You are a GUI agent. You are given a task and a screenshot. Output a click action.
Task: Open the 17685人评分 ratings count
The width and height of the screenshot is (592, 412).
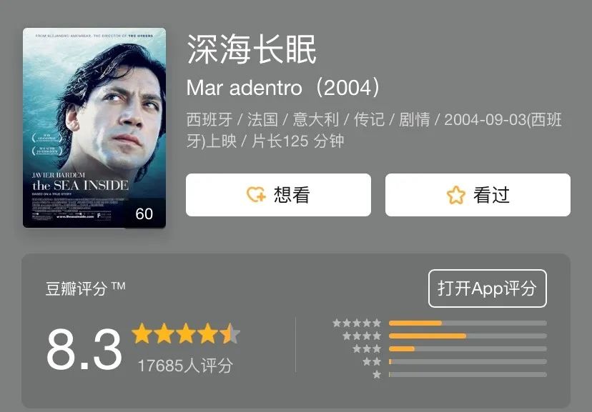coord(185,366)
